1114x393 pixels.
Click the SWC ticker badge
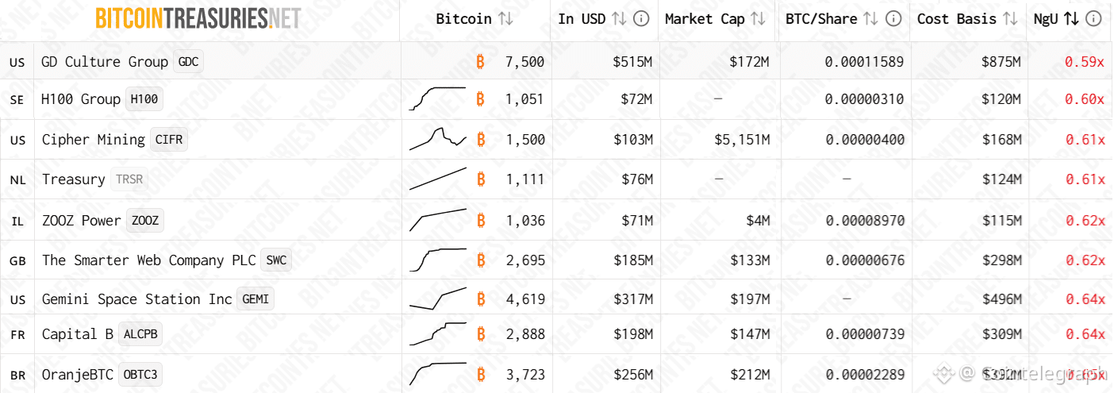276,260
